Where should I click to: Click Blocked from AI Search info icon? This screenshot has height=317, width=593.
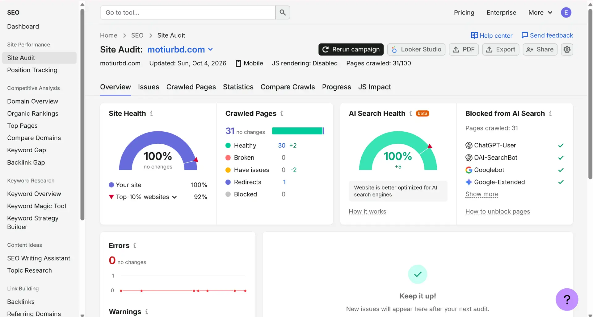(550, 113)
